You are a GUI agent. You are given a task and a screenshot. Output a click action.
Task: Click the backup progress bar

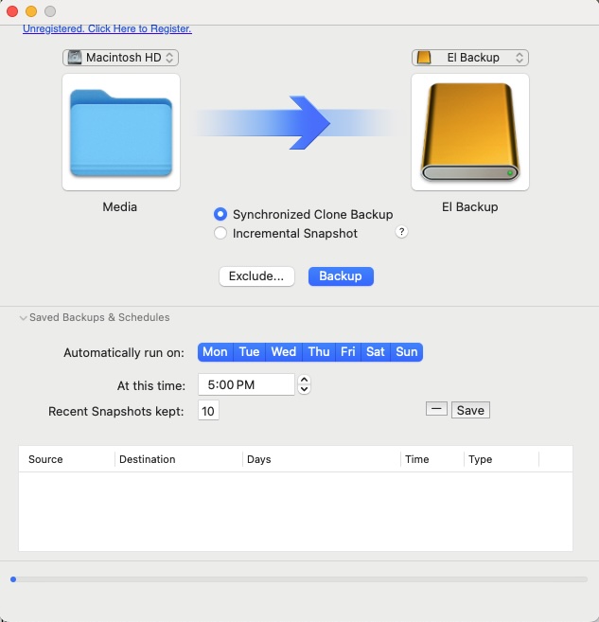pyautogui.click(x=299, y=579)
